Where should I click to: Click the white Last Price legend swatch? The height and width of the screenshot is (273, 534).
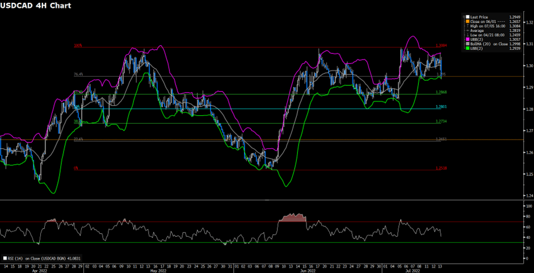coord(466,18)
